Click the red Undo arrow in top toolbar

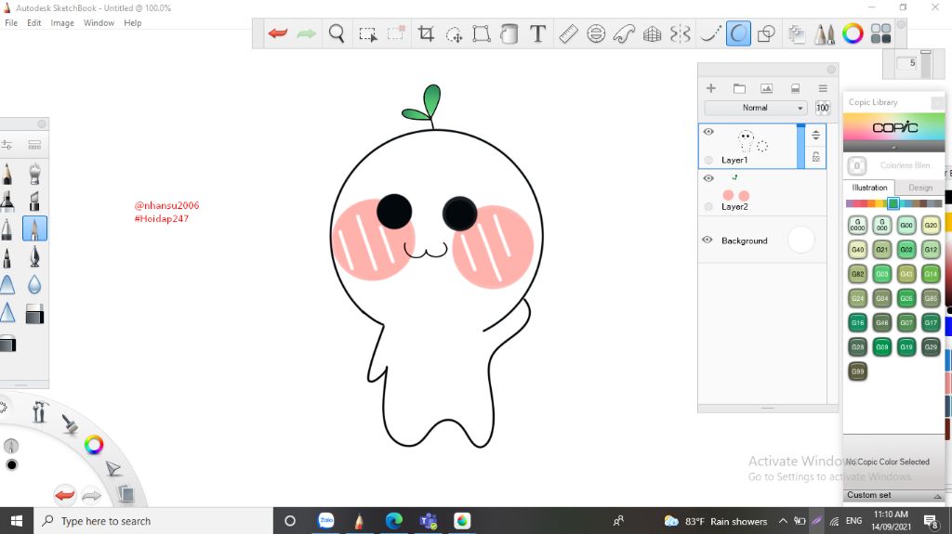pos(278,33)
